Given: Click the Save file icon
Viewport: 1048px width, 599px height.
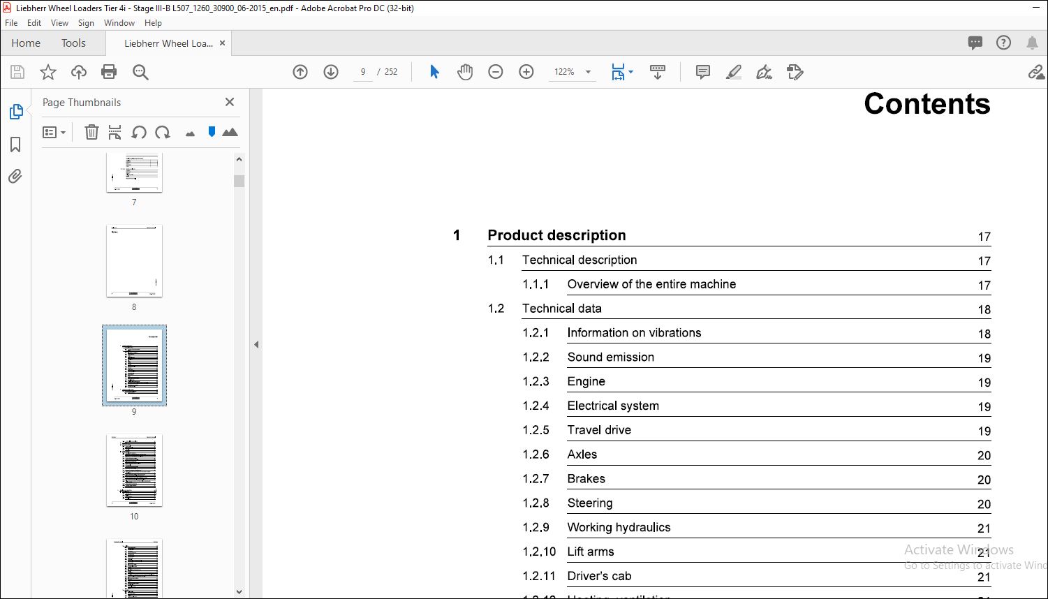Looking at the screenshot, I should (x=17, y=72).
